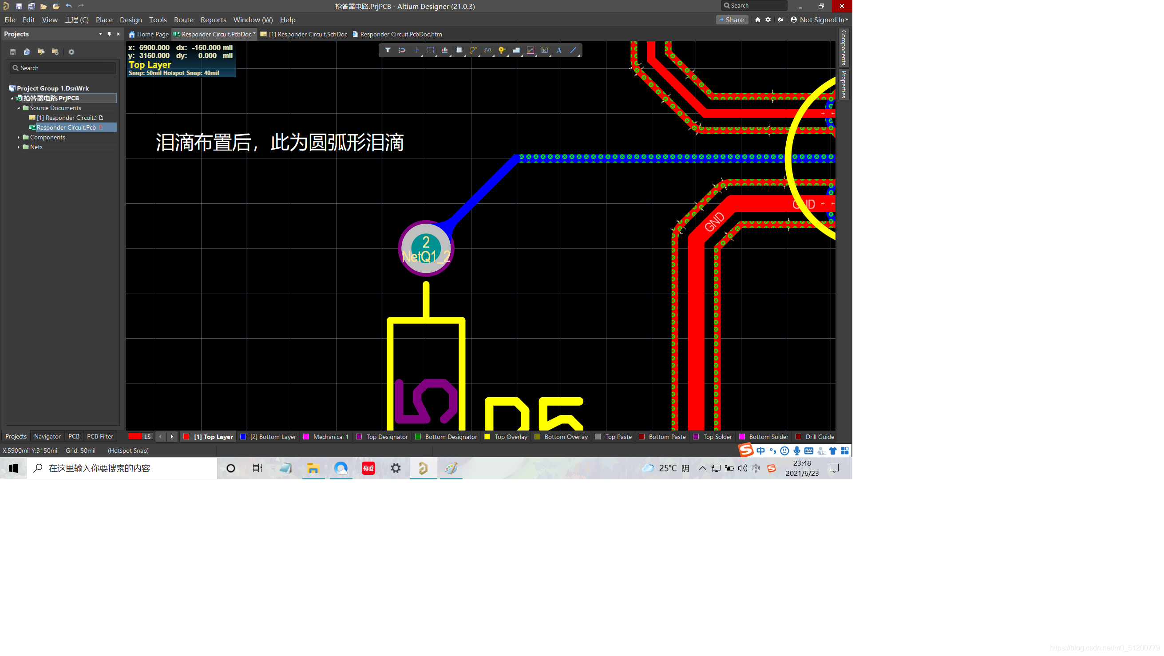Pick the place polygon pour tool
This screenshot has width=1164, height=656.
click(516, 50)
